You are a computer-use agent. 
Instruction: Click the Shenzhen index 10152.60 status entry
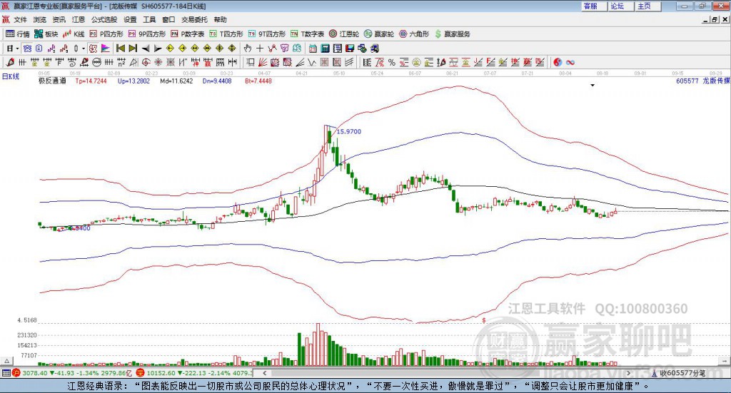coord(194,373)
